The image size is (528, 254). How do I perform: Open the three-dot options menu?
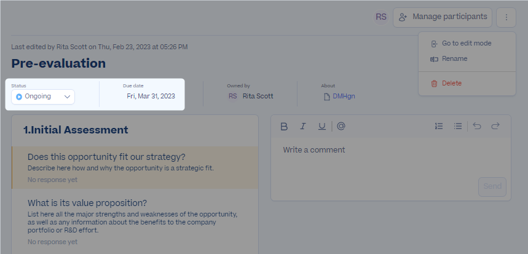point(506,17)
